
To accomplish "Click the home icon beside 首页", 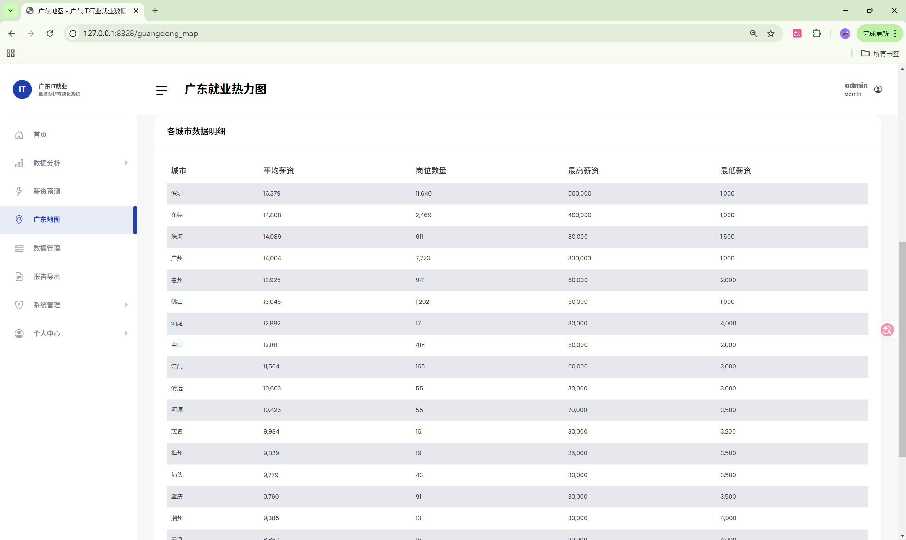I will 19,135.
